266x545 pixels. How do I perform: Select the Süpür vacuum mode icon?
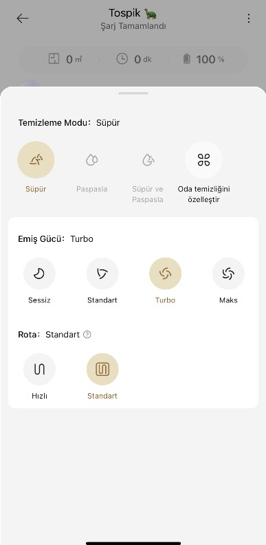36,160
